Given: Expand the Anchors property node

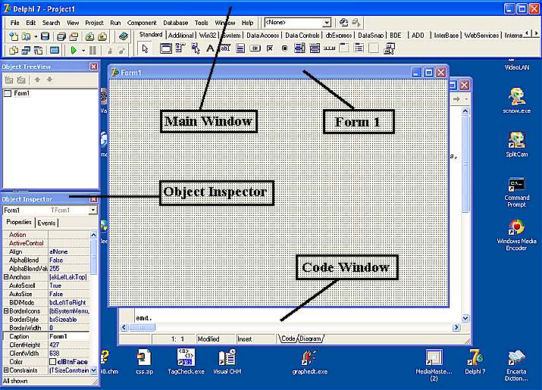Looking at the screenshot, I should [x=6, y=276].
